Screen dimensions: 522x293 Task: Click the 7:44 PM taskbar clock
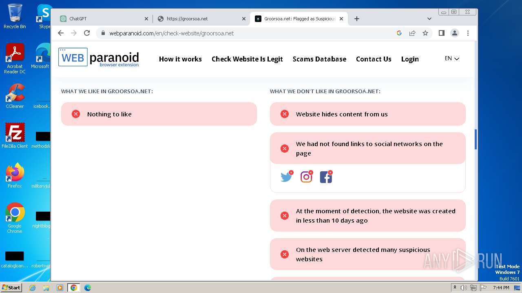point(501,288)
